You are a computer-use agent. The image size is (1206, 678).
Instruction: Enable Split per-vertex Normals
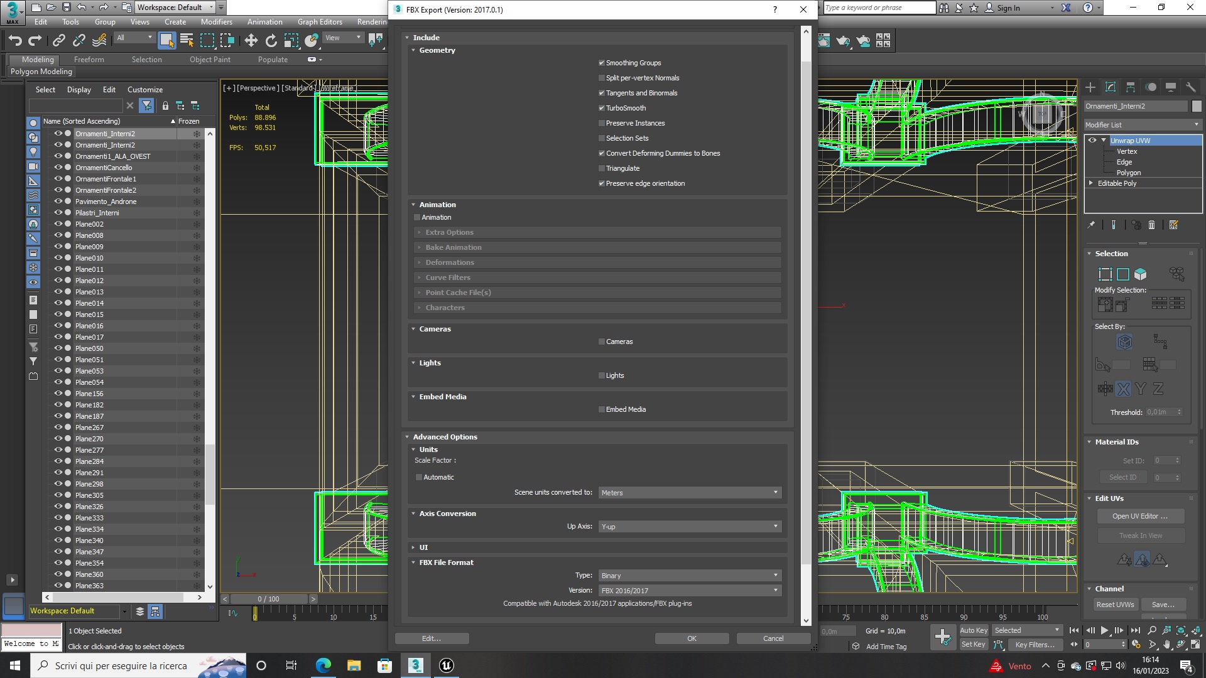[602, 78]
